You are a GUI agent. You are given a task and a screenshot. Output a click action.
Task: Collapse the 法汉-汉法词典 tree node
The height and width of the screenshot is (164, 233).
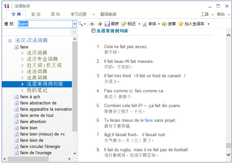point(10,41)
